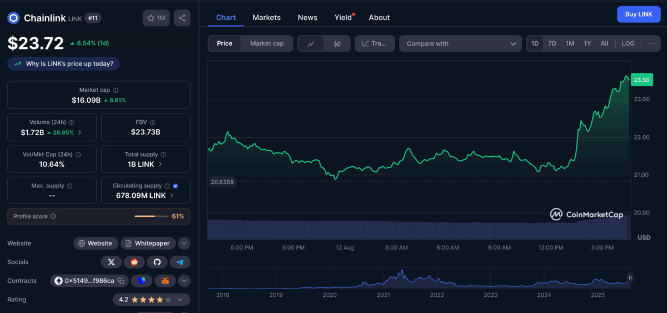Click Profile score info icon

click(x=53, y=216)
